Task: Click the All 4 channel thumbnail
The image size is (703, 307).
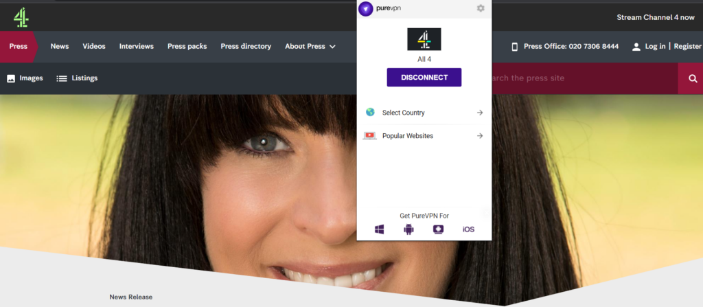Action: [424, 39]
